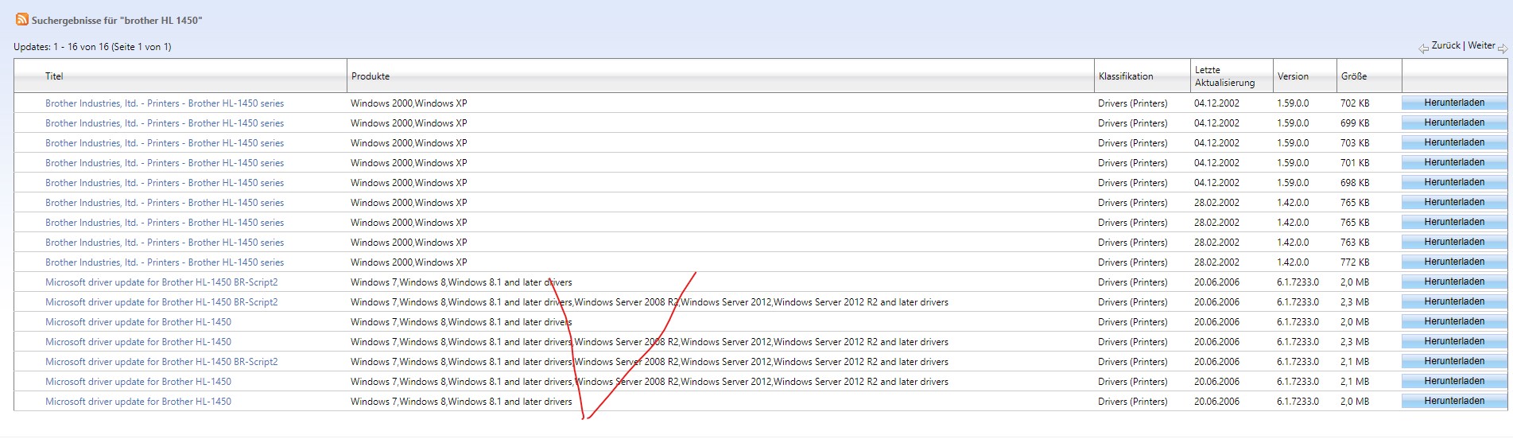Click Herunterladen for the 701 KB driver
1513x443 pixels.
click(x=1454, y=162)
